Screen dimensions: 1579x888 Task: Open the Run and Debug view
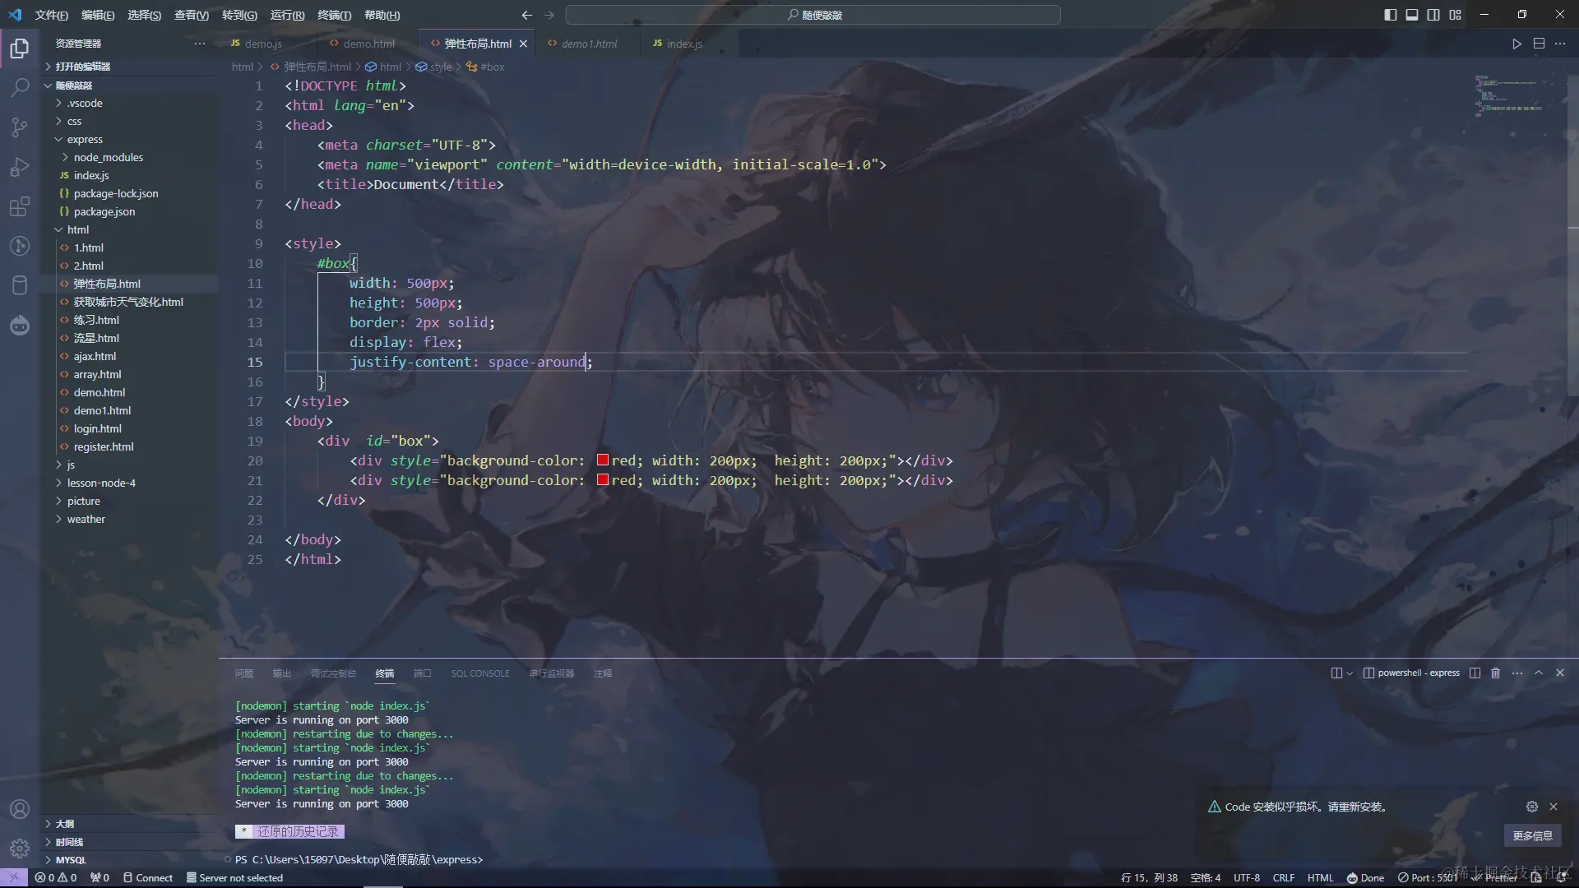pos(20,167)
